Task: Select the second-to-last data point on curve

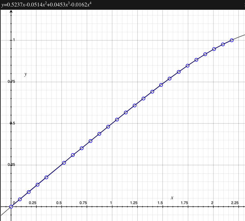Action: 223,45
